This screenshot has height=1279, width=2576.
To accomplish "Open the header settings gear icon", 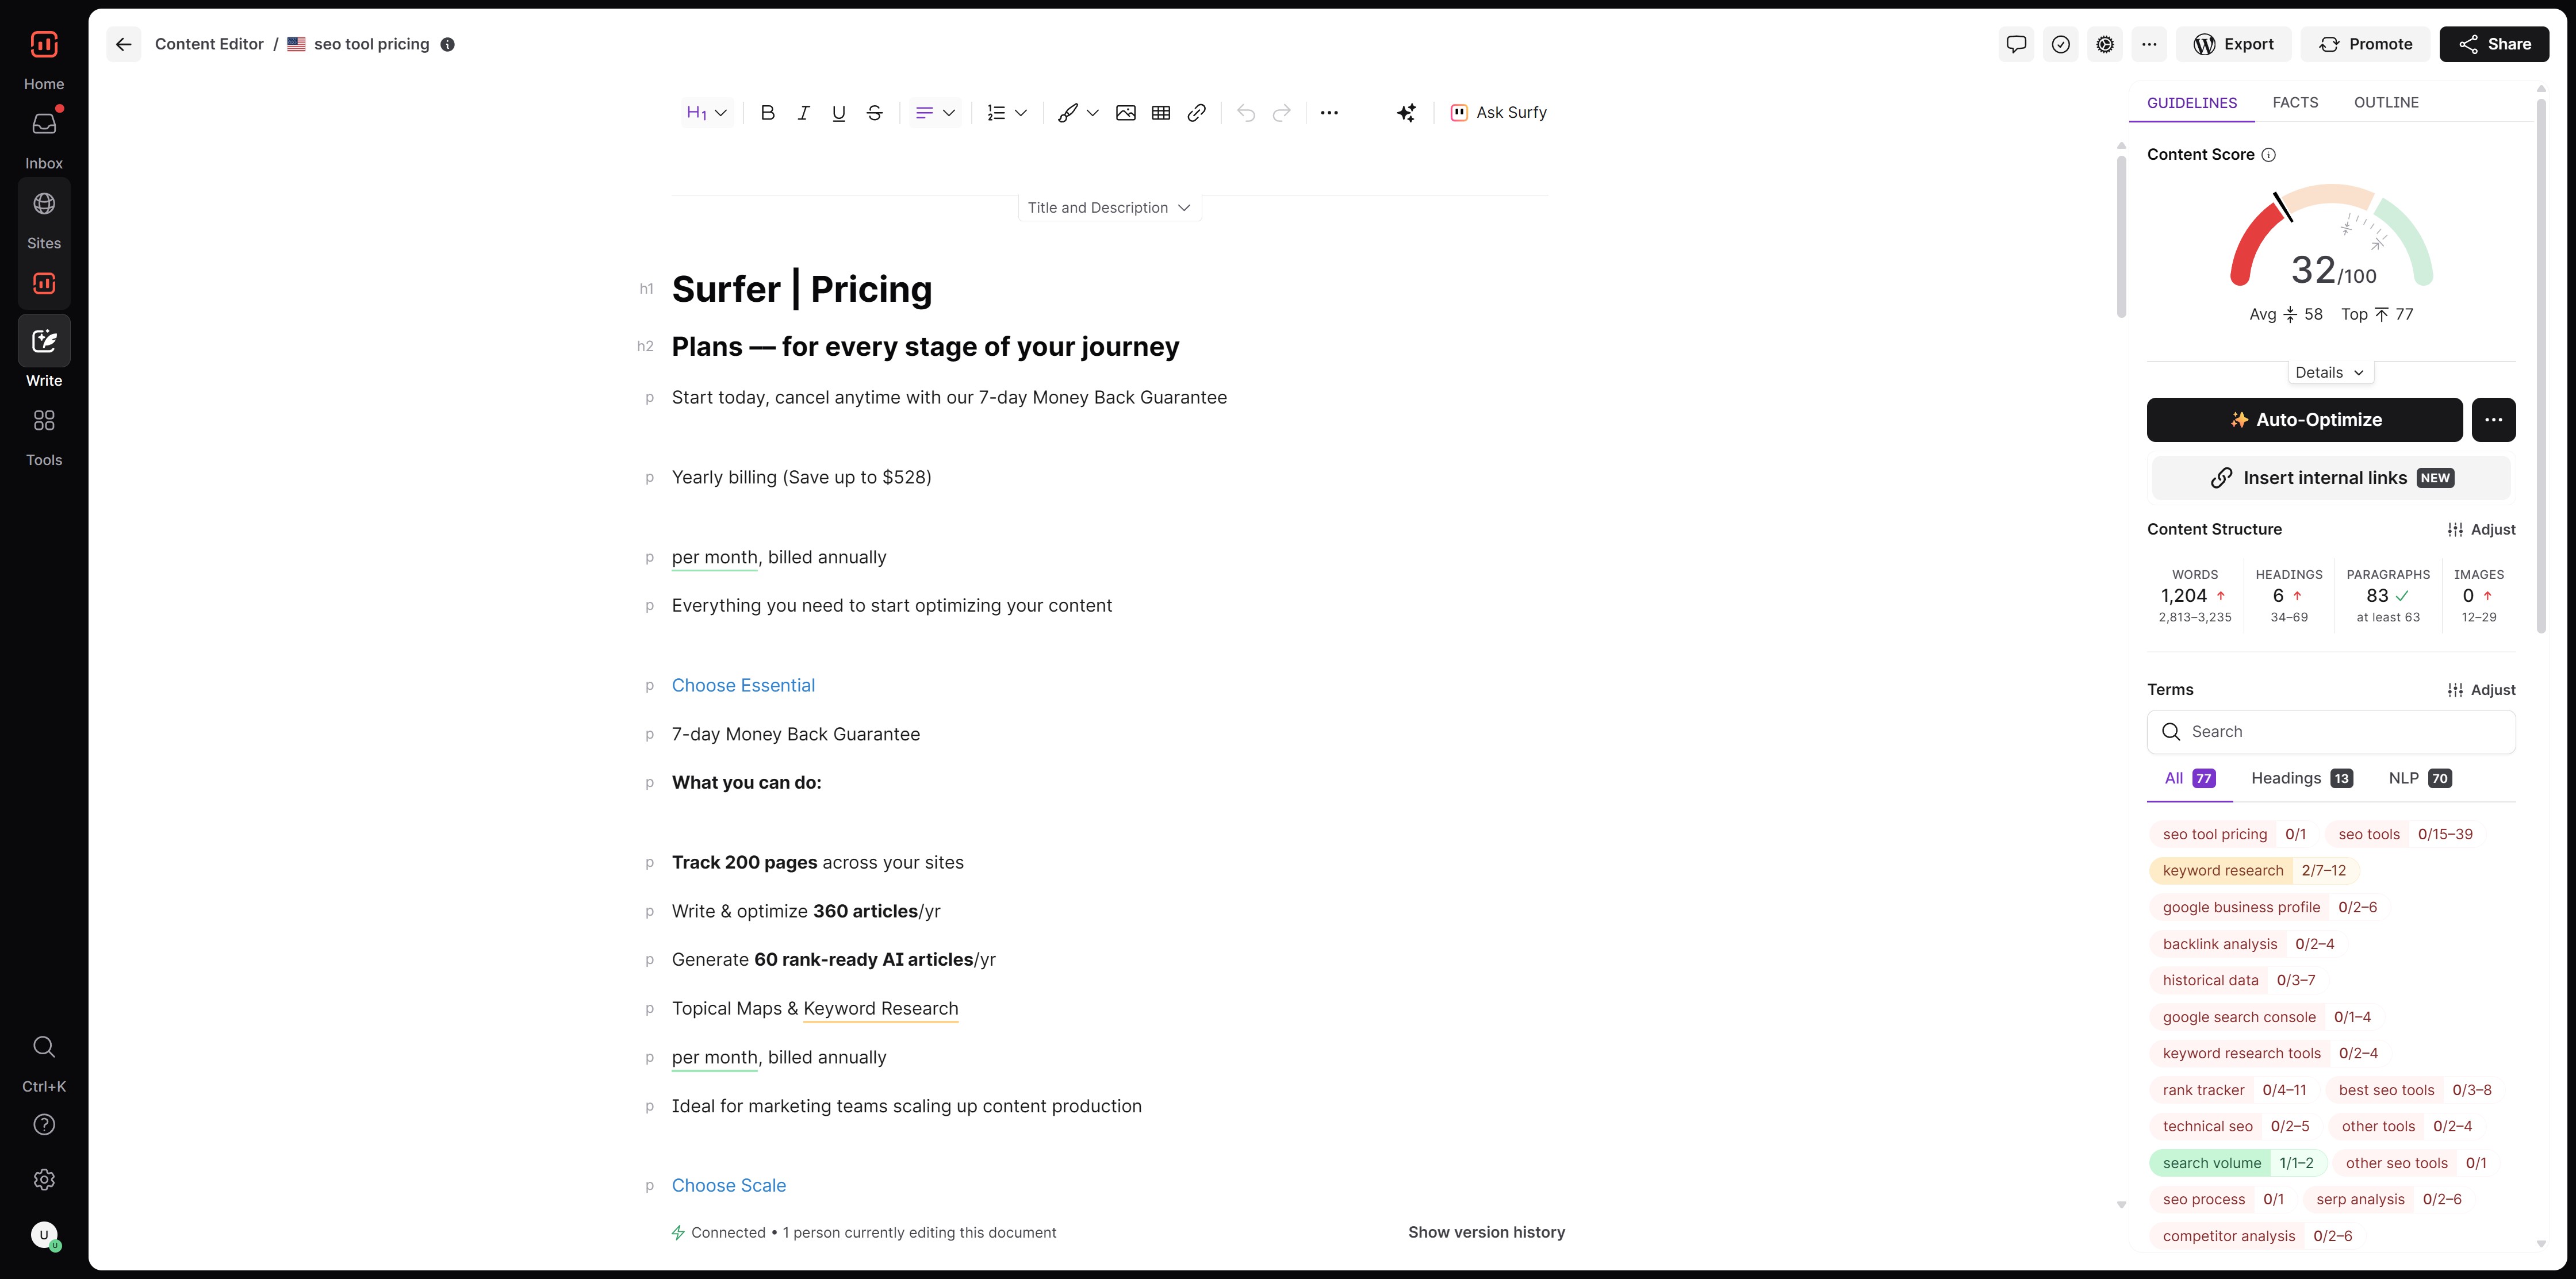I will [2105, 44].
